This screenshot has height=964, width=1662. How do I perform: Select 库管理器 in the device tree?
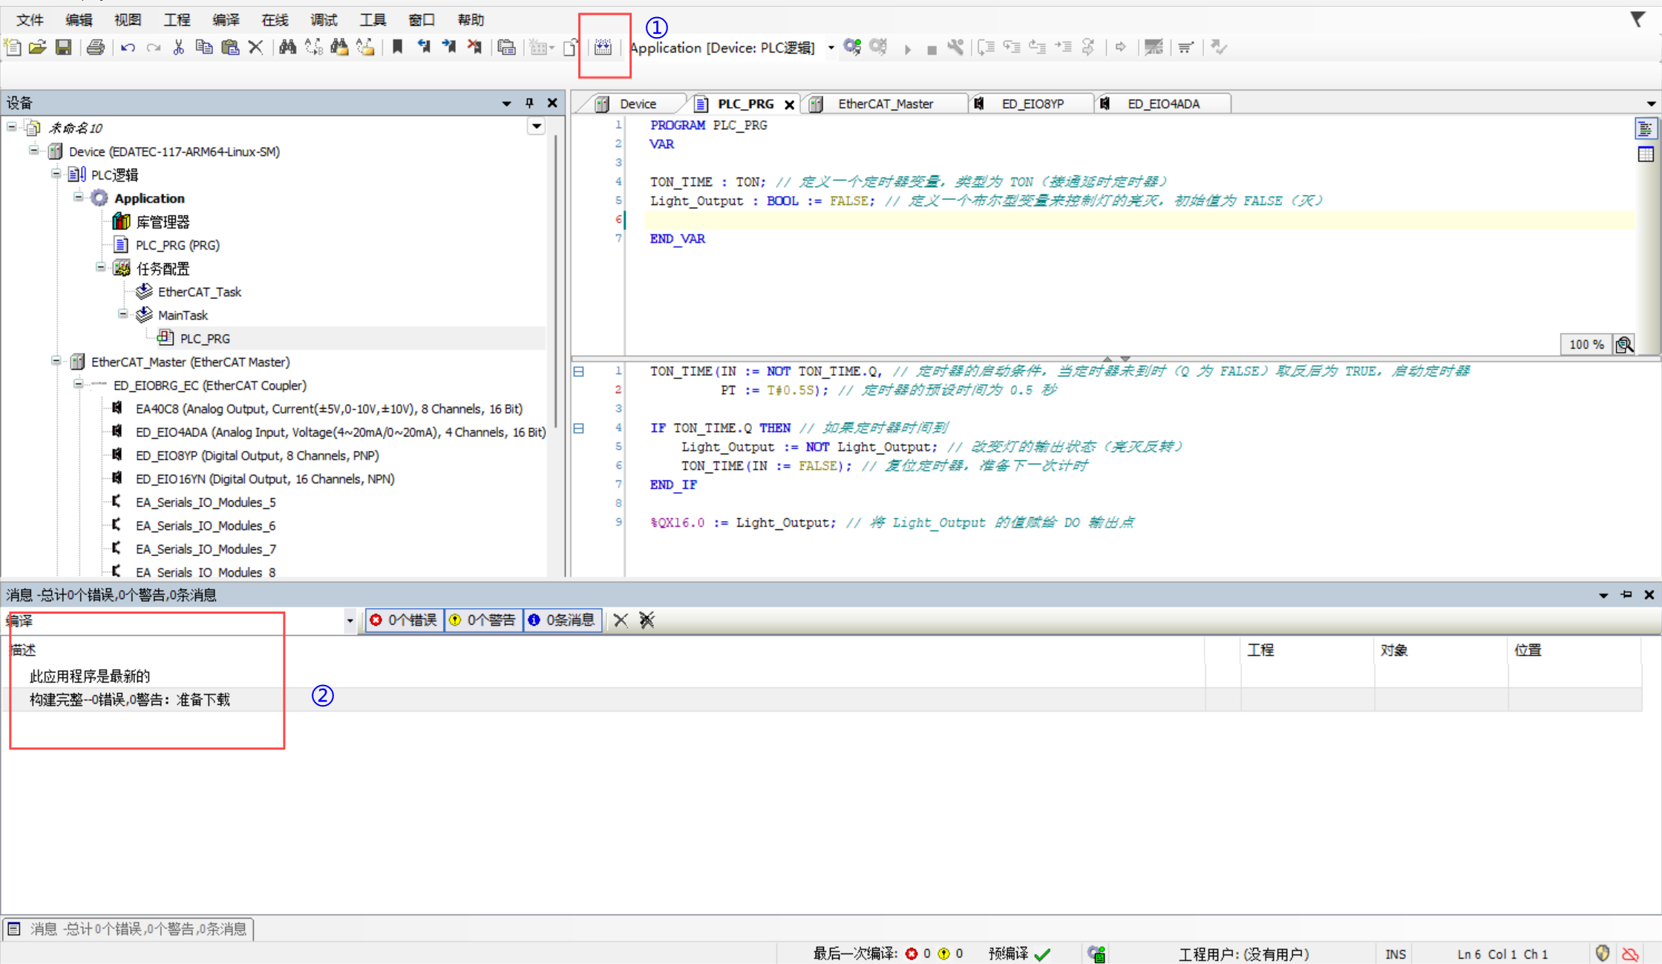click(x=163, y=221)
